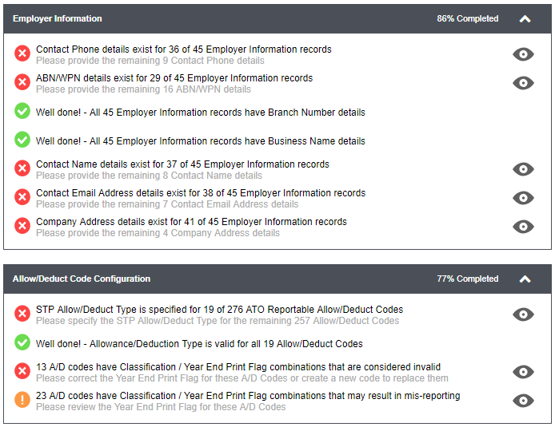Image resolution: width=555 pixels, height=427 pixels.
Task: Click red error icon beside Contact Phone details
Action: tap(22, 54)
